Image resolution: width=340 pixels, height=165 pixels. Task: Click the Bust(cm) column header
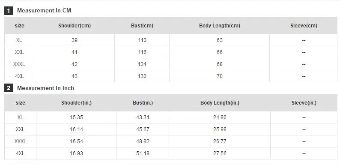(142, 26)
